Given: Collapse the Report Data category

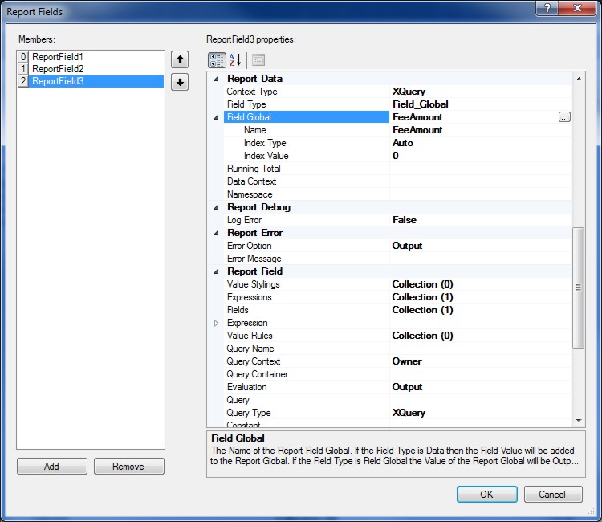Looking at the screenshot, I should coord(215,79).
